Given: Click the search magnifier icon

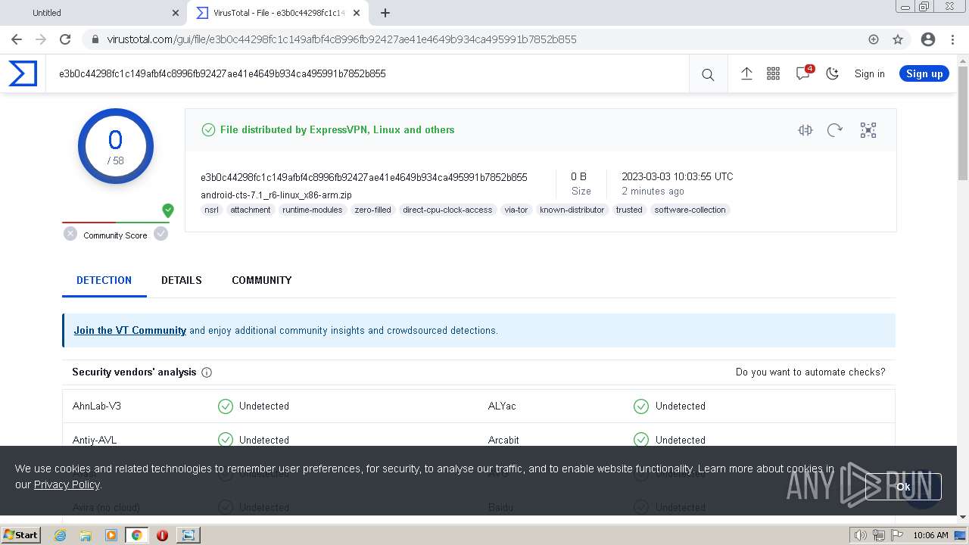Looking at the screenshot, I should tap(708, 74).
